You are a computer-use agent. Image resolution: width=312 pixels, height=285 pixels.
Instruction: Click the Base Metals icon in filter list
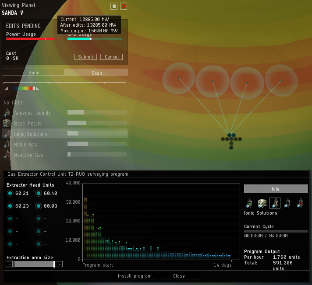pos(7,123)
